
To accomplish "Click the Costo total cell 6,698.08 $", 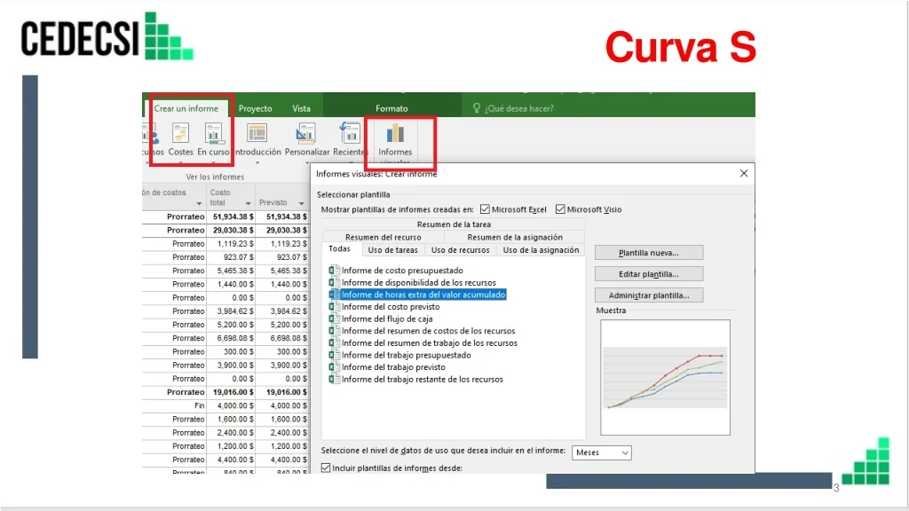I will click(232, 338).
